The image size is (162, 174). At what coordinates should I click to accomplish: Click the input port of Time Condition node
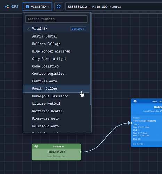(x=131, y=123)
